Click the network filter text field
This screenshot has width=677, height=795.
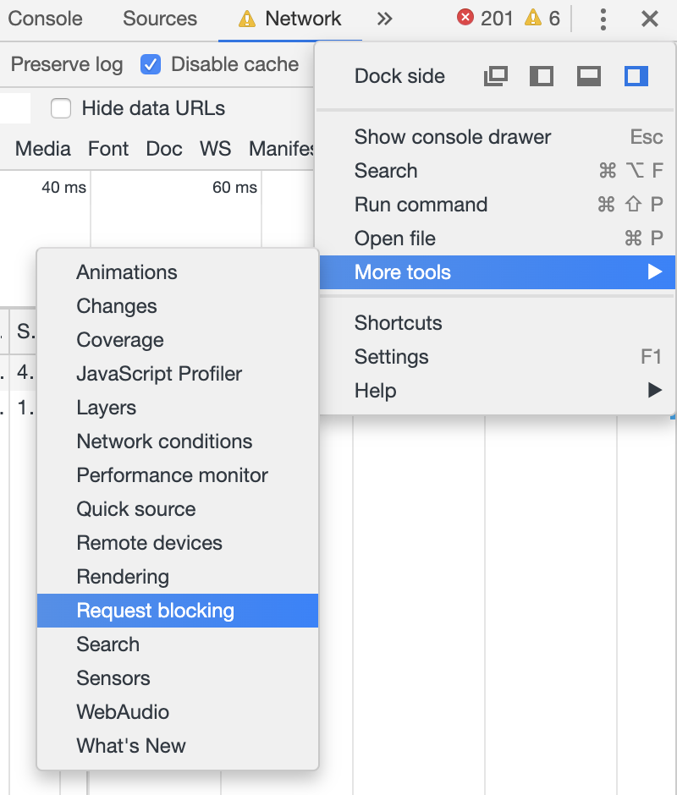(14, 108)
